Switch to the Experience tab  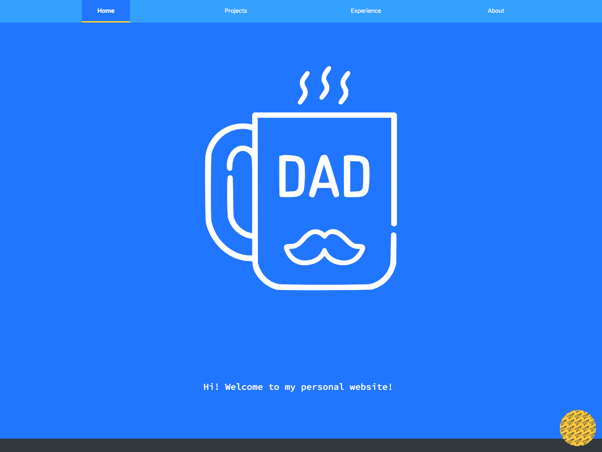pyautogui.click(x=366, y=11)
